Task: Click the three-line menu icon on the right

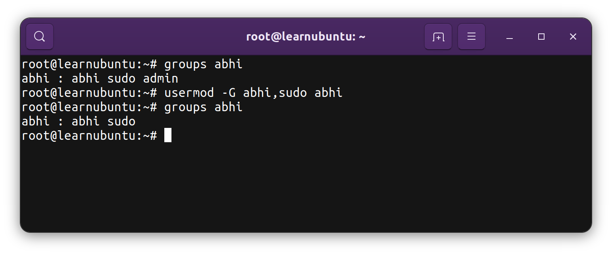Action: tap(471, 36)
